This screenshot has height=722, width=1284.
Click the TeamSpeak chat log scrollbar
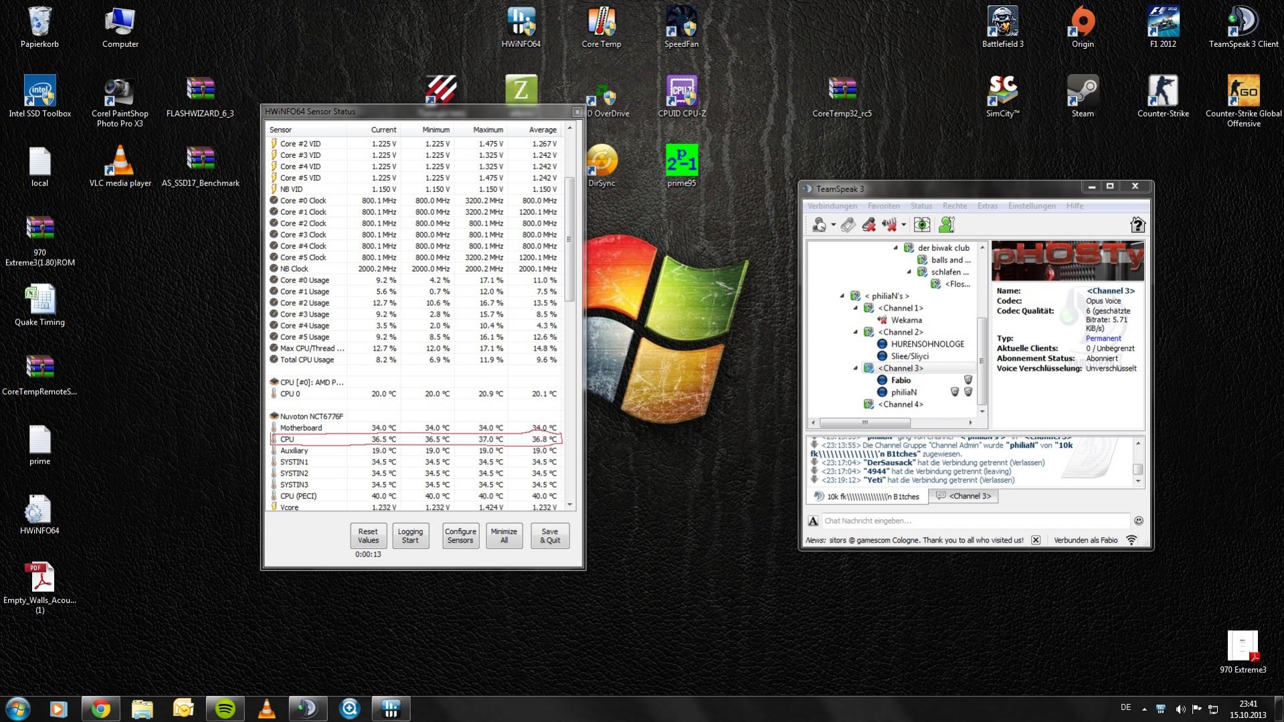click(1137, 469)
